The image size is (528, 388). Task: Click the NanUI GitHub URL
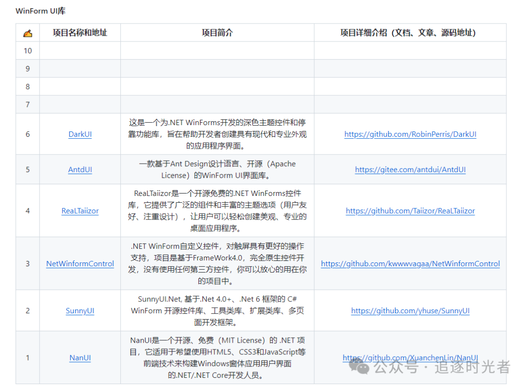[410, 358]
